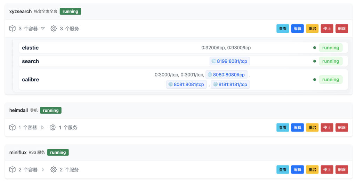Edit the heimdall stack with 编辑
The image size is (356, 184).
click(x=297, y=128)
